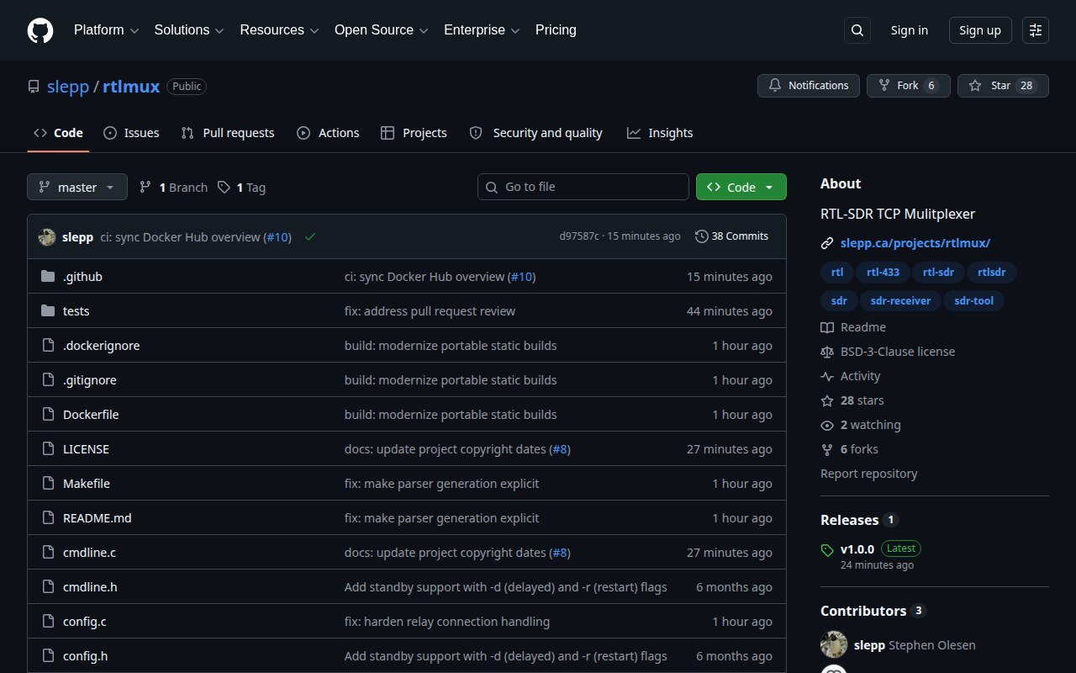
Task: Open config.c file
Action: (x=85, y=622)
